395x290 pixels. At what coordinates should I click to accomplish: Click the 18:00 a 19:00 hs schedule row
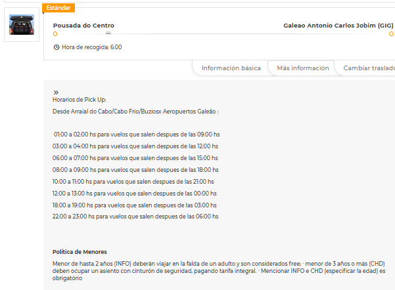click(x=135, y=205)
